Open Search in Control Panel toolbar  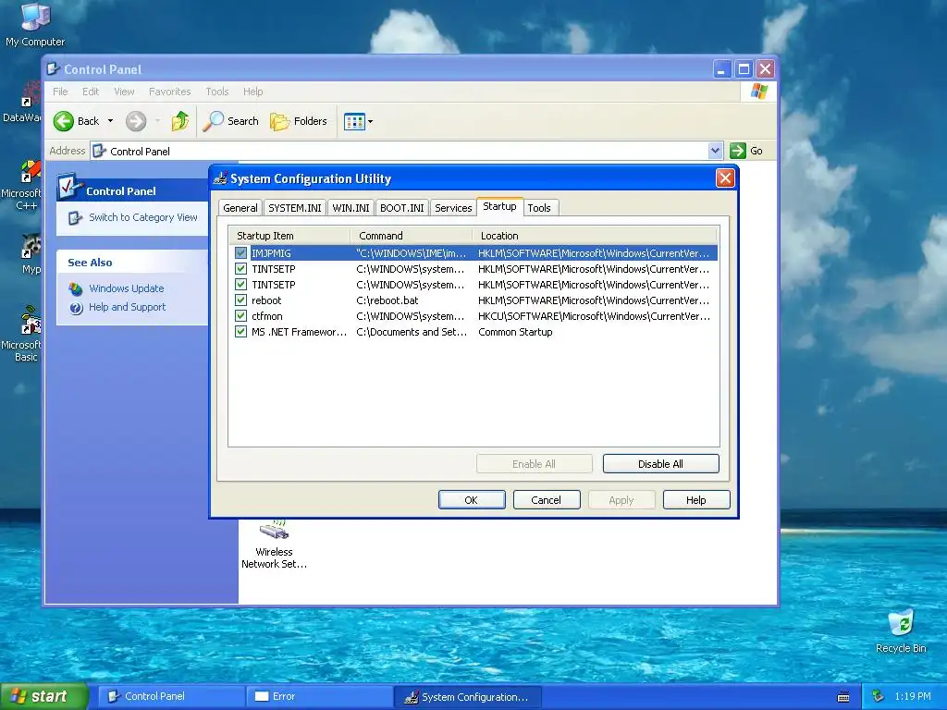230,121
